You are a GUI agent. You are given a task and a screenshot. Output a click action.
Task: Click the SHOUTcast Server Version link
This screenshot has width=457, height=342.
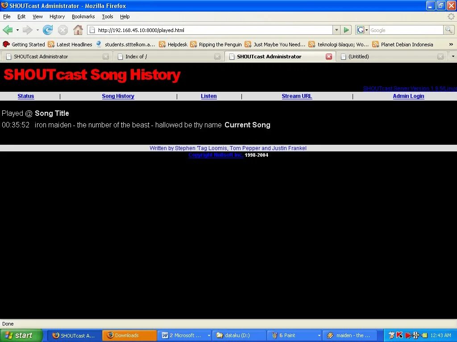tap(410, 89)
